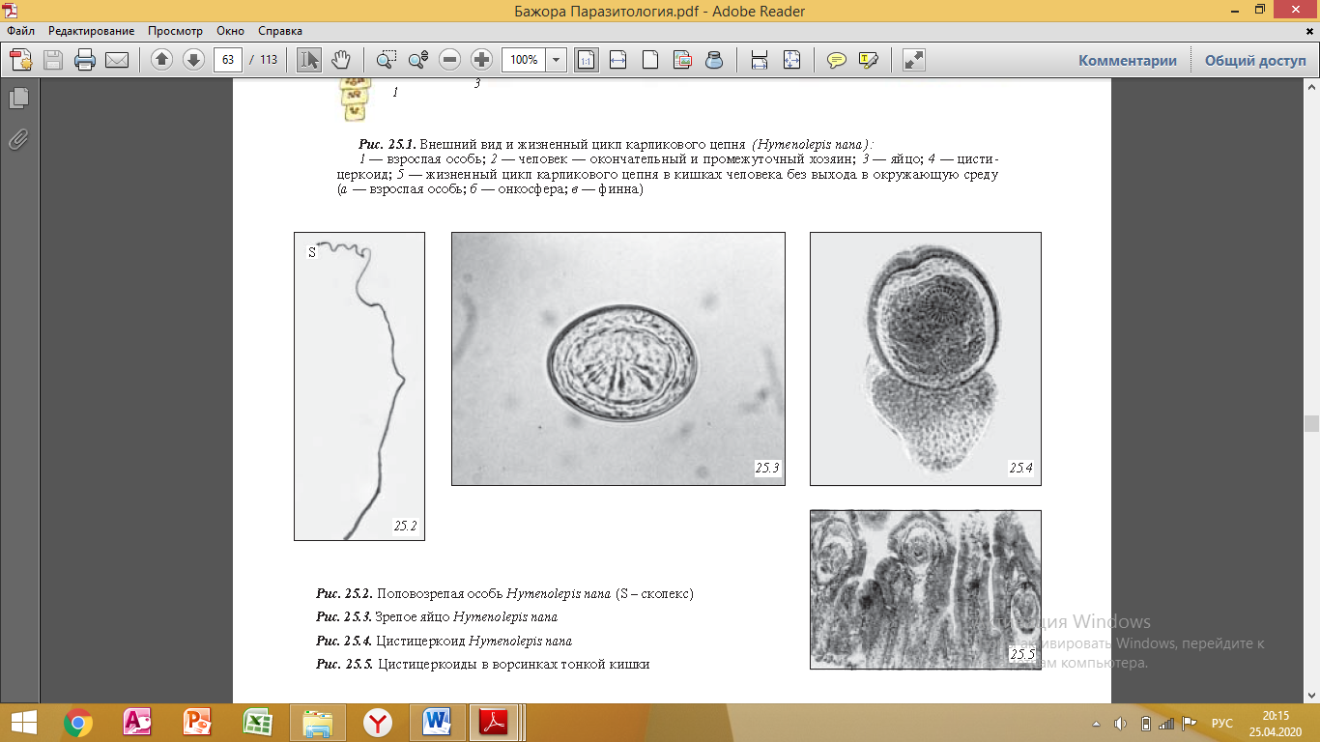Open PowerPoint from taskbar
The height and width of the screenshot is (742, 1320).
tap(197, 722)
